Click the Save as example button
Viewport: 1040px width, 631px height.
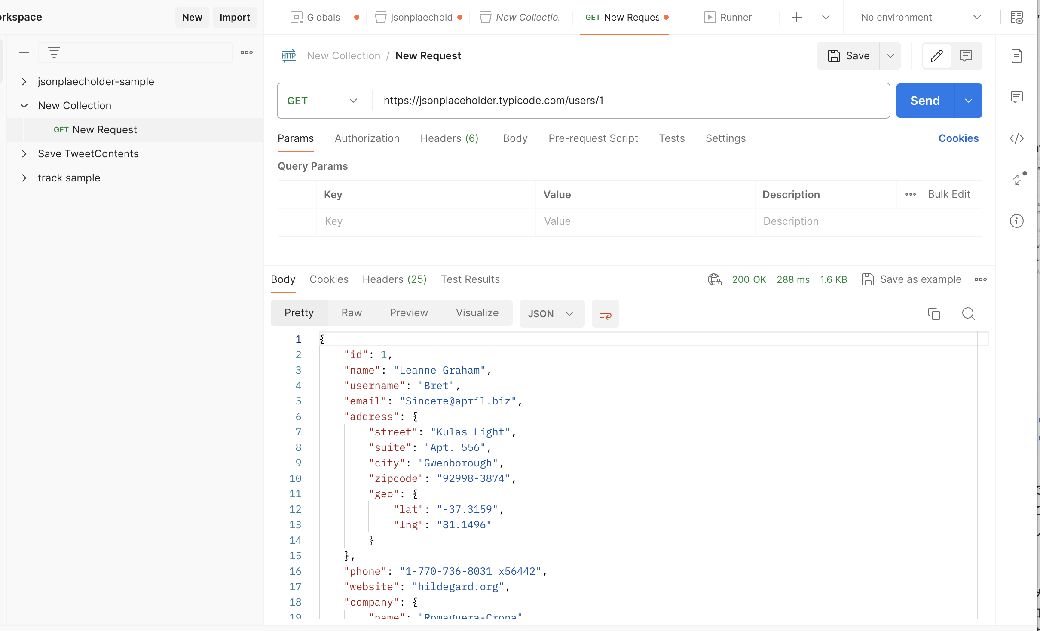912,279
